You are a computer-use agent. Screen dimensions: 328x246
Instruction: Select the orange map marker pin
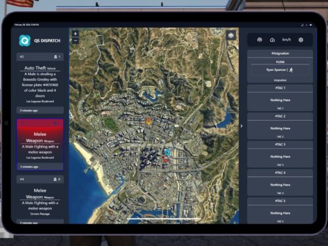coord(148,121)
